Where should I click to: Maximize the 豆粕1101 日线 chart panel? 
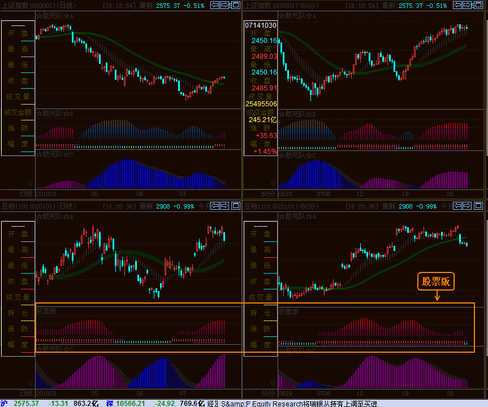tap(236, 206)
